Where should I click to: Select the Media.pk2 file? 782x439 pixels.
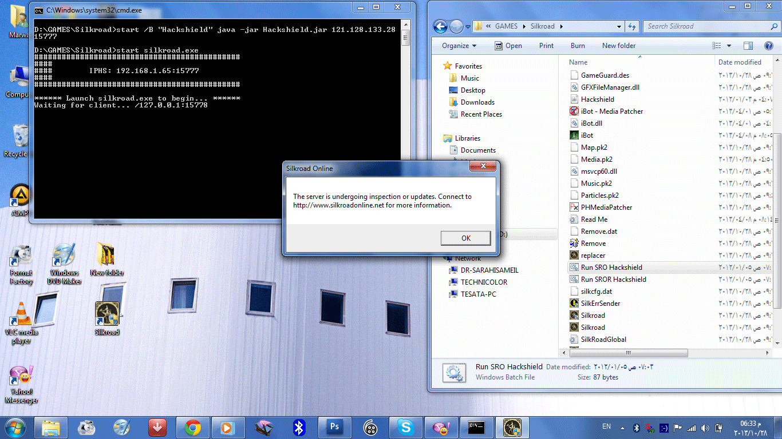(592, 159)
